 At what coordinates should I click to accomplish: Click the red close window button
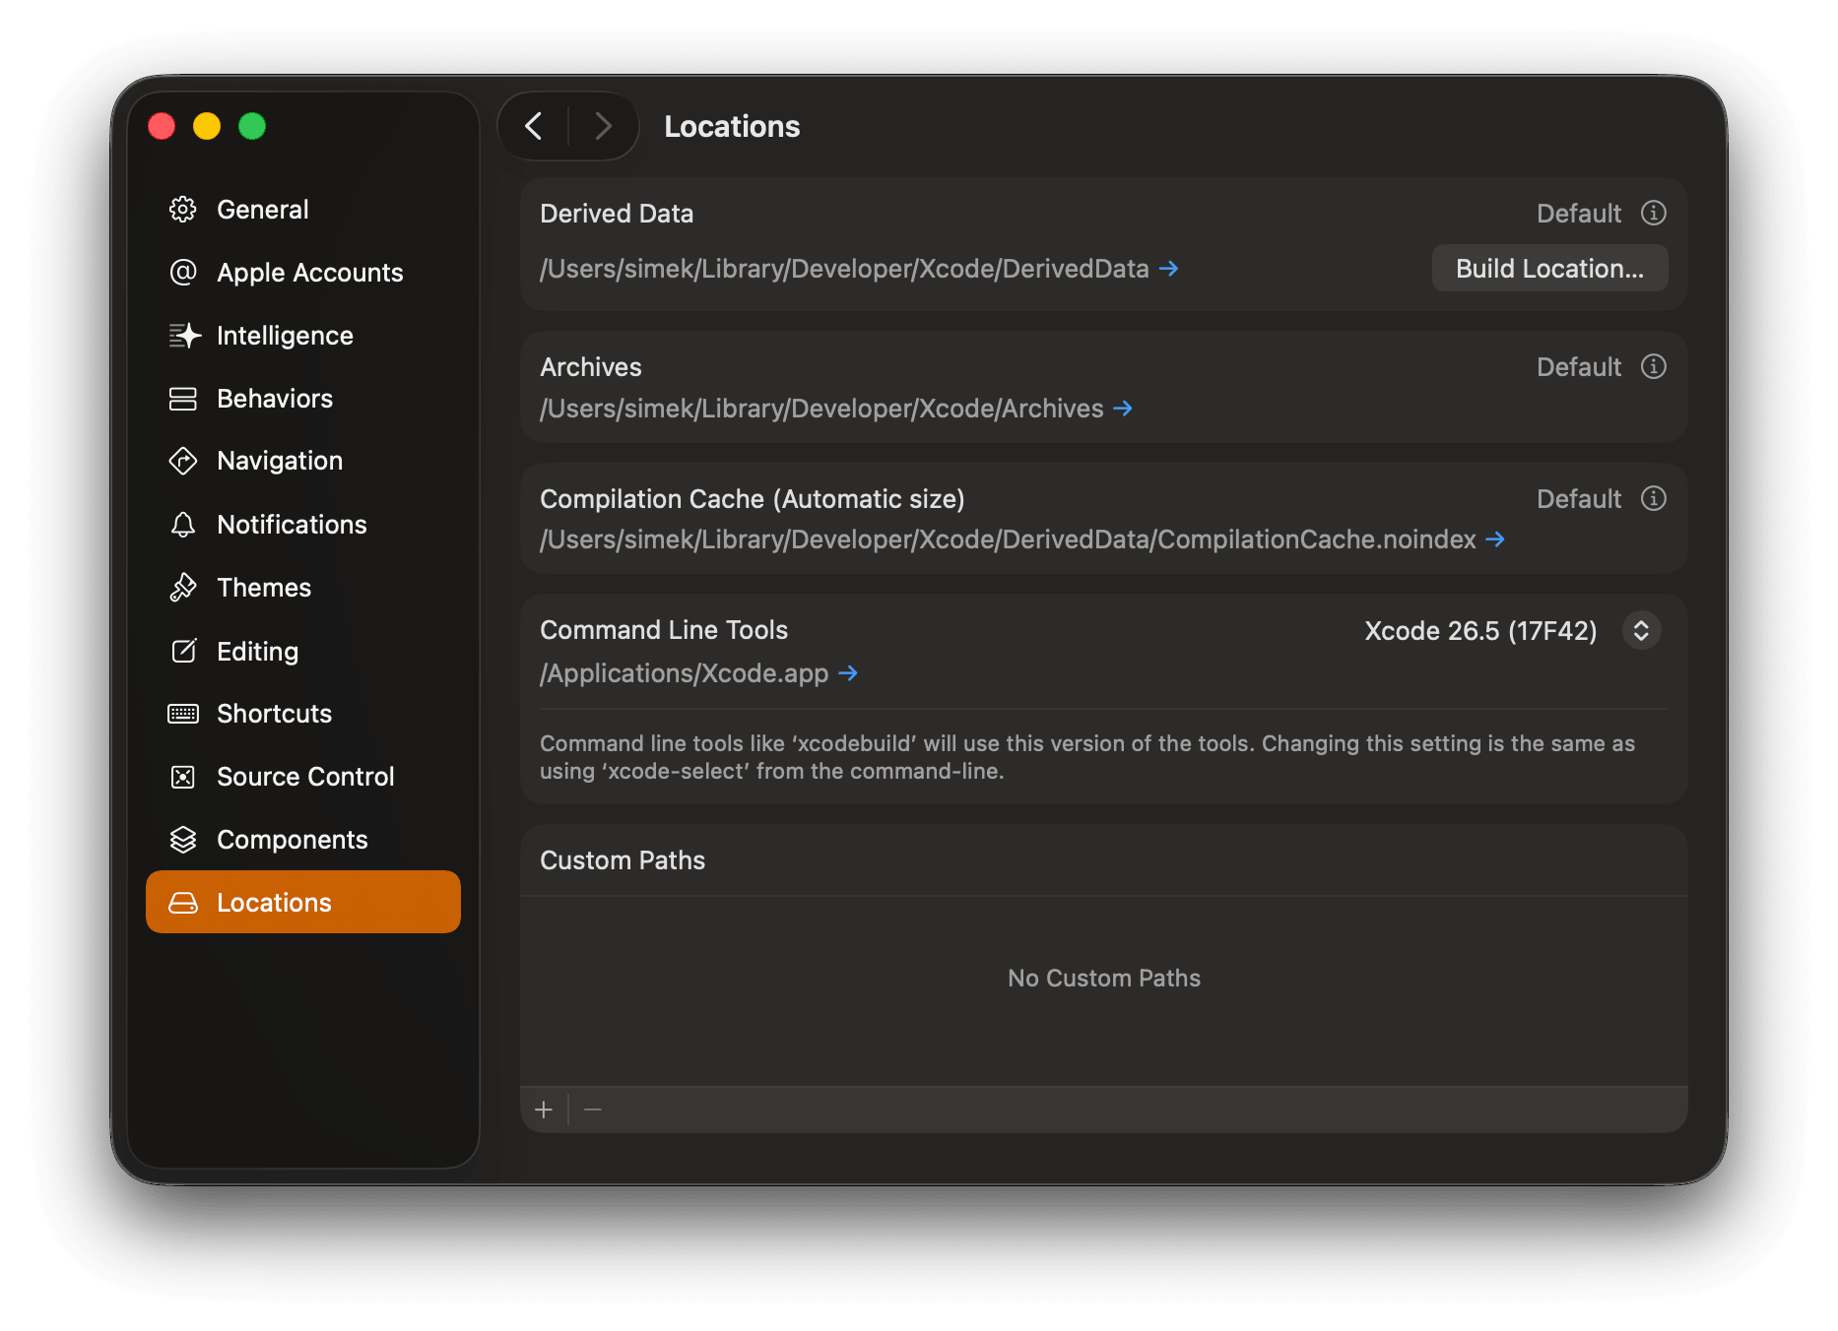click(x=162, y=126)
